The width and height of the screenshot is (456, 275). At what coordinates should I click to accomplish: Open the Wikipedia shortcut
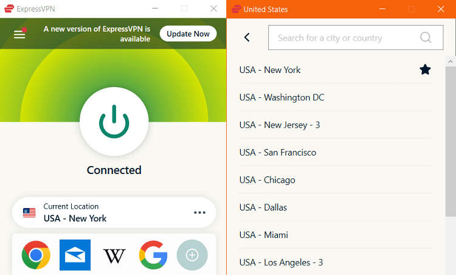114,256
